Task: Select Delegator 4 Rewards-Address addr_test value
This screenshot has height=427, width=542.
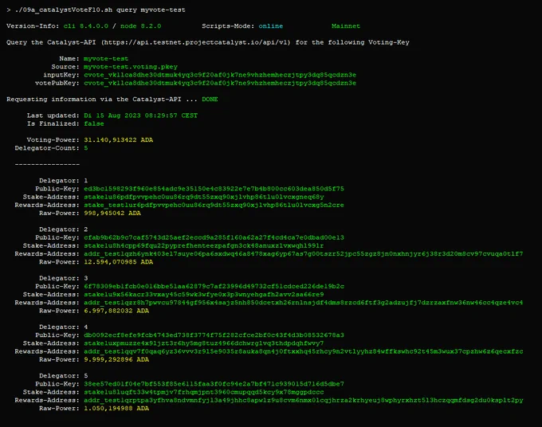Action: tap(304, 351)
